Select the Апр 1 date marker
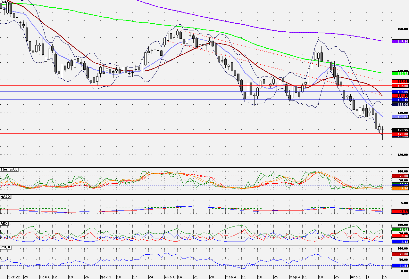The width and height of the screenshot is (409, 279). coord(355,277)
